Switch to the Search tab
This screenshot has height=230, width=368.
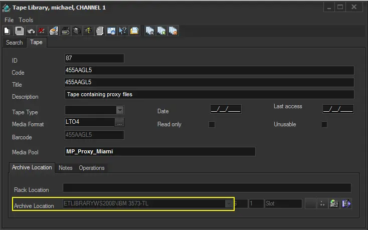point(14,43)
